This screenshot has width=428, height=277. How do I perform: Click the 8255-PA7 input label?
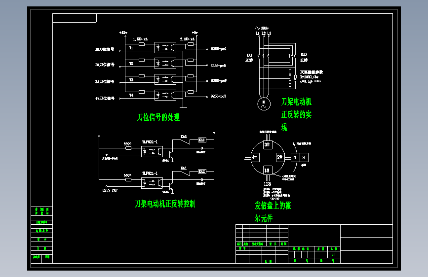pyautogui.click(x=110, y=190)
